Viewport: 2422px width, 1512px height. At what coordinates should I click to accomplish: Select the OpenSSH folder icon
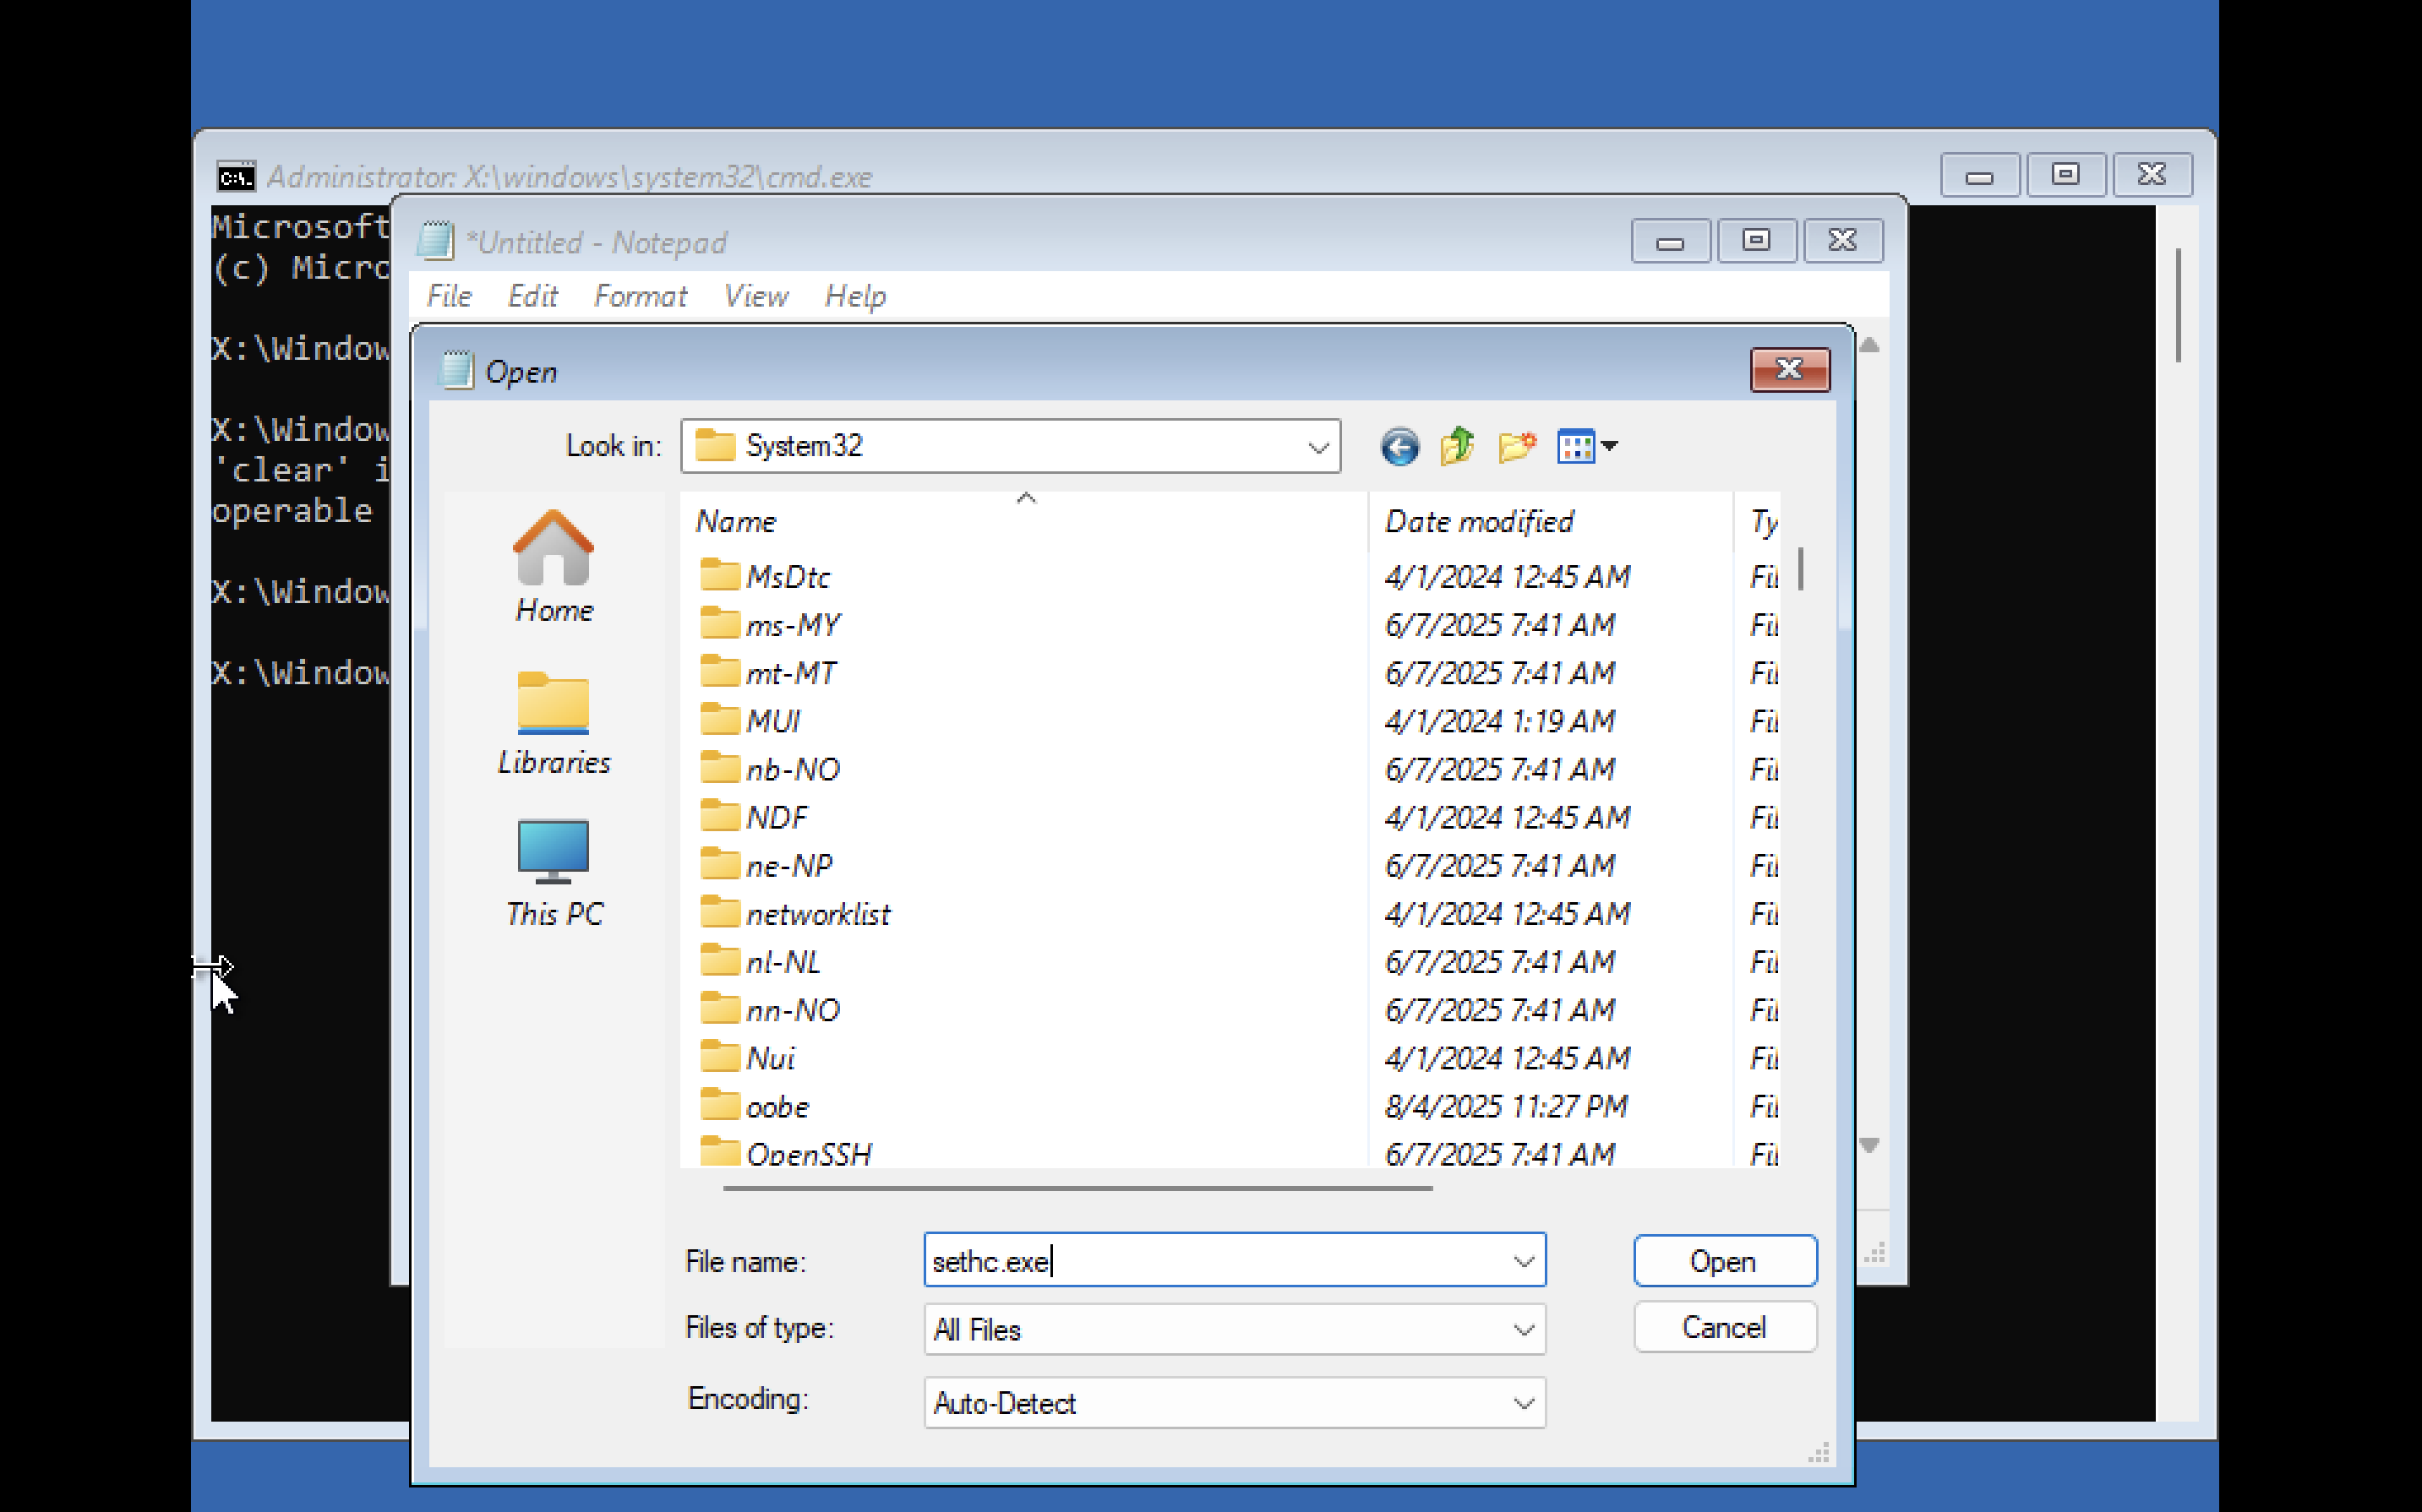(x=719, y=1151)
